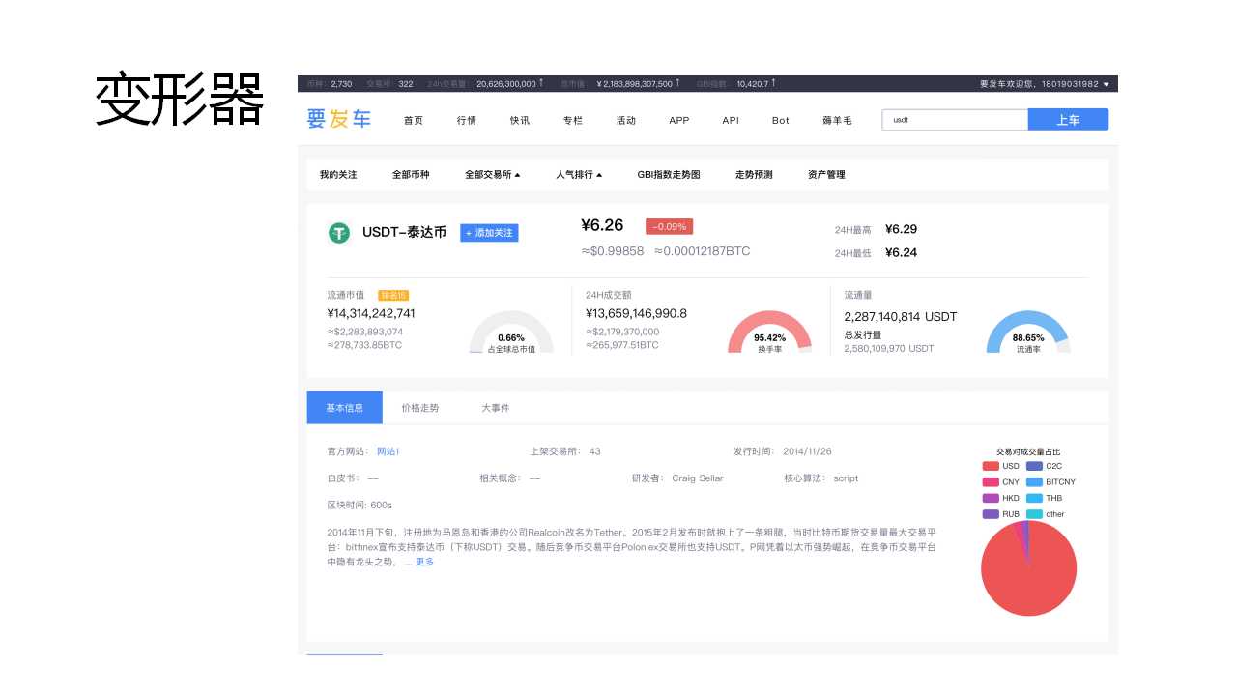The height and width of the screenshot is (696, 1237).
Task: Click the 要发车 site logo
Action: [x=339, y=119]
